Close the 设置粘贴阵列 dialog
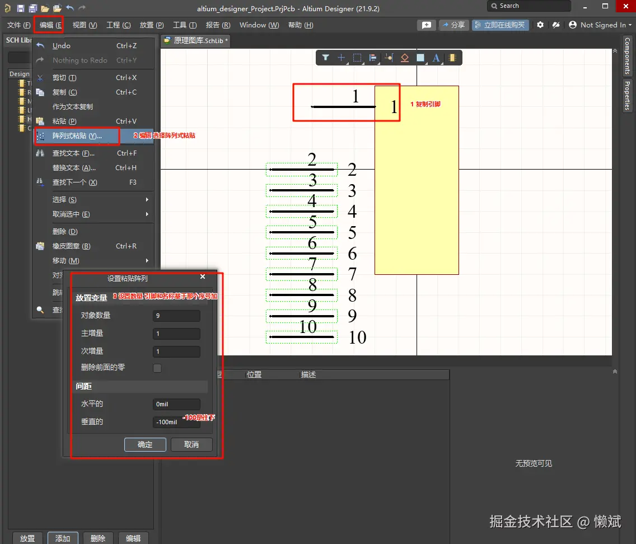The width and height of the screenshot is (636, 544). pos(203,276)
